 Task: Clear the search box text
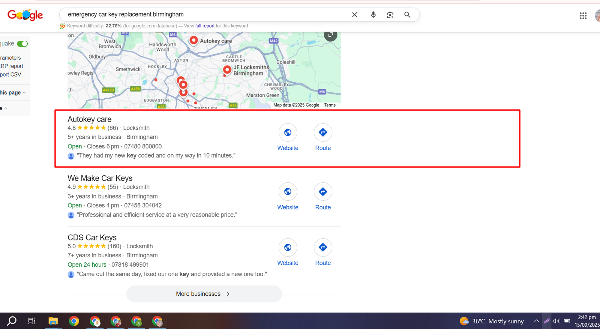[354, 15]
